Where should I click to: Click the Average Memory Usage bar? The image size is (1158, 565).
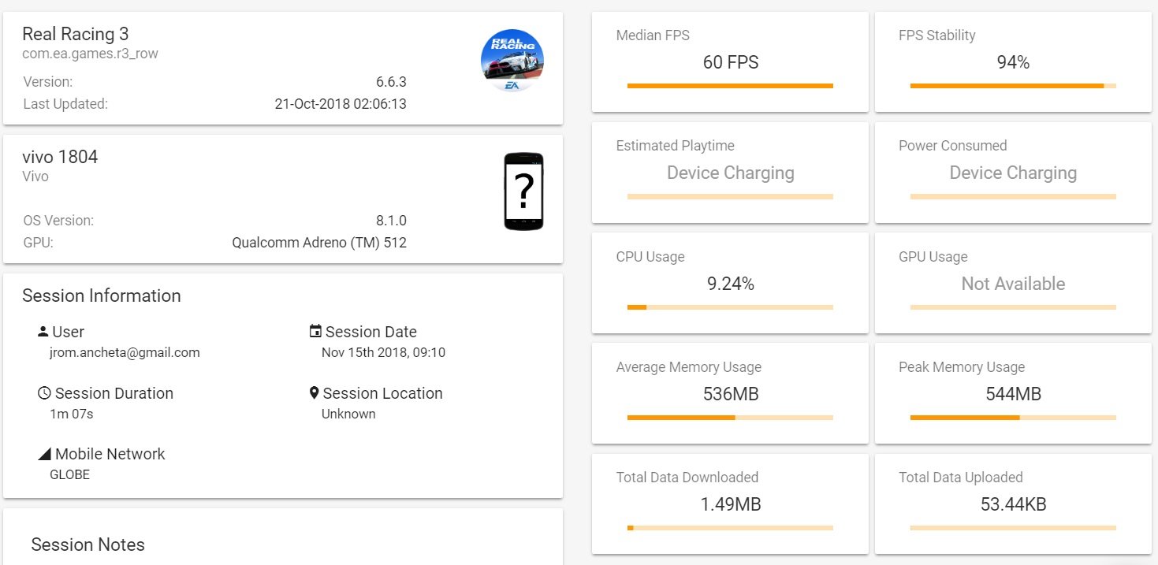click(x=730, y=418)
